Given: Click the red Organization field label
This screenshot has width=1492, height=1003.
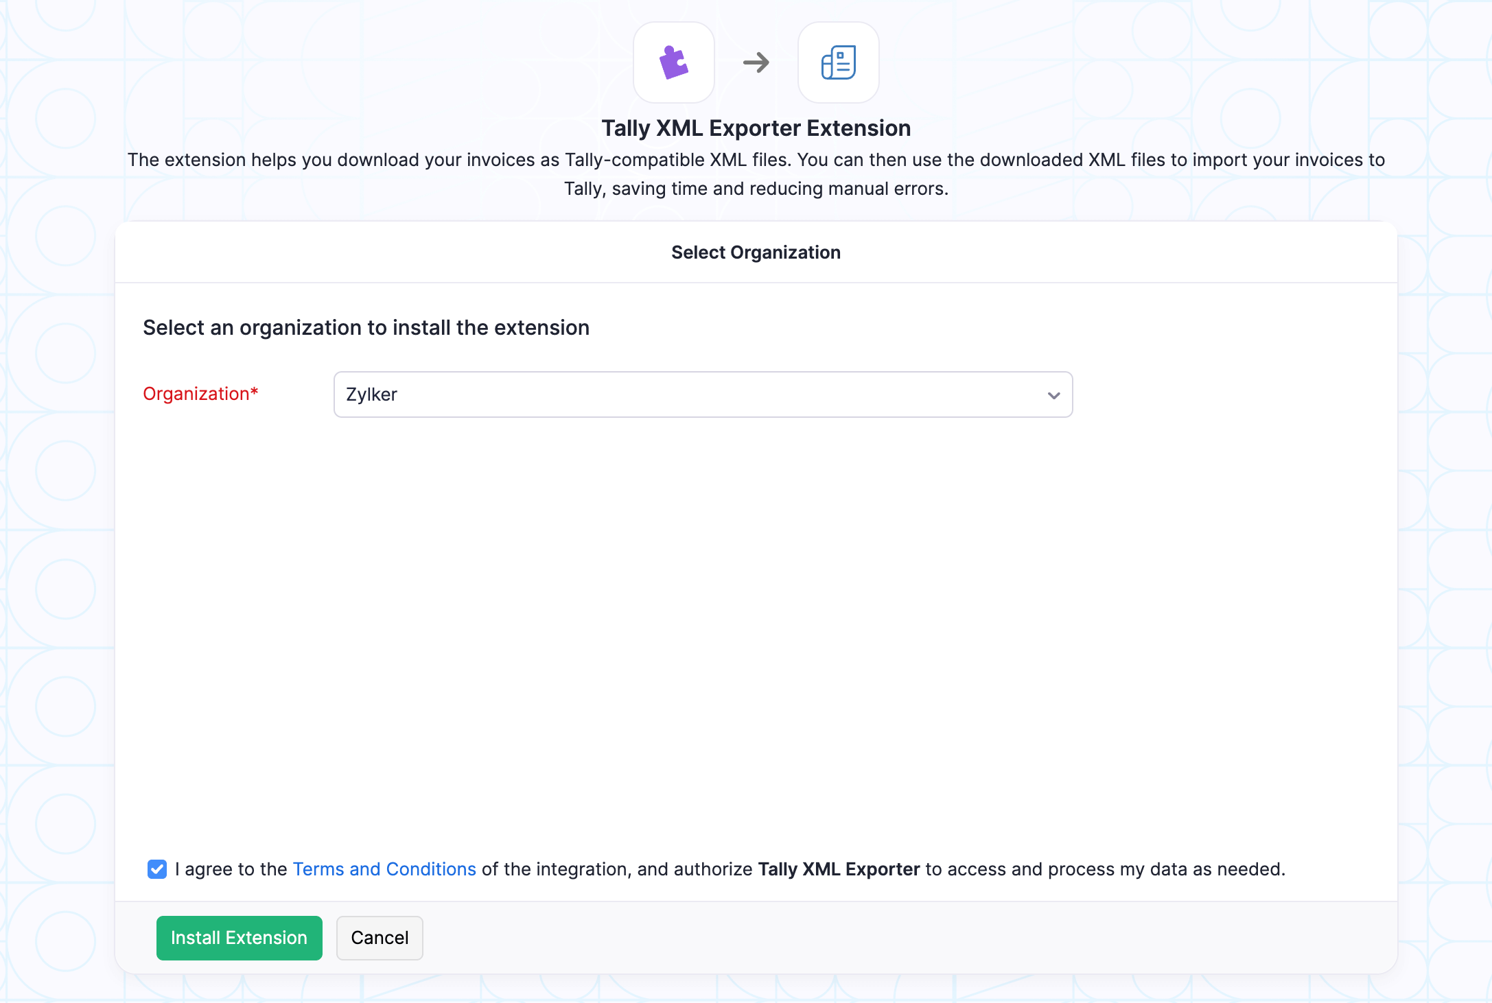Looking at the screenshot, I should click(x=196, y=394).
